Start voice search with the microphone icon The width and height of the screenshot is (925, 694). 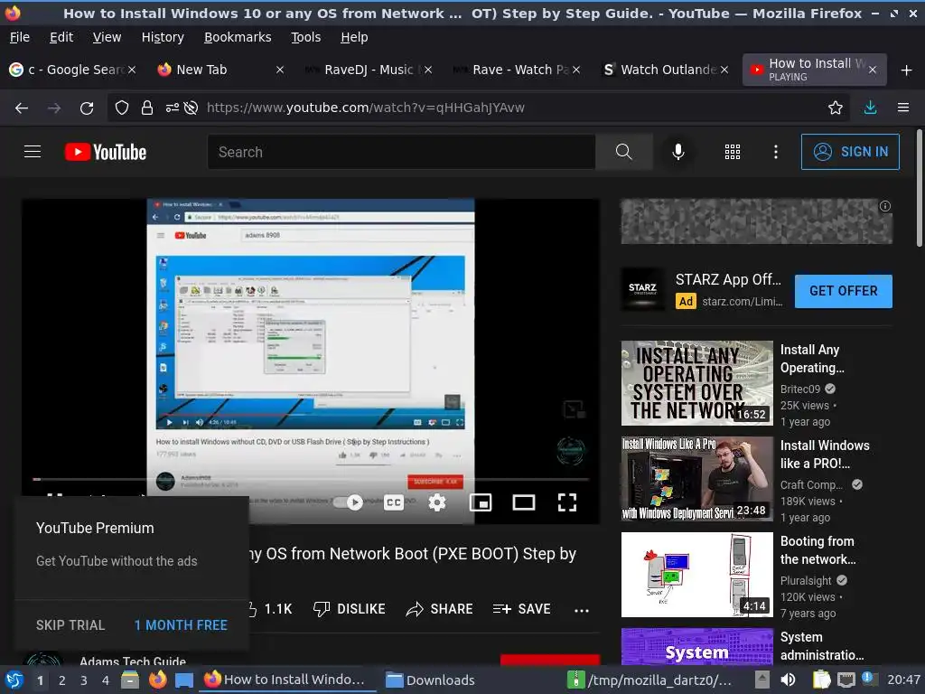(x=678, y=152)
